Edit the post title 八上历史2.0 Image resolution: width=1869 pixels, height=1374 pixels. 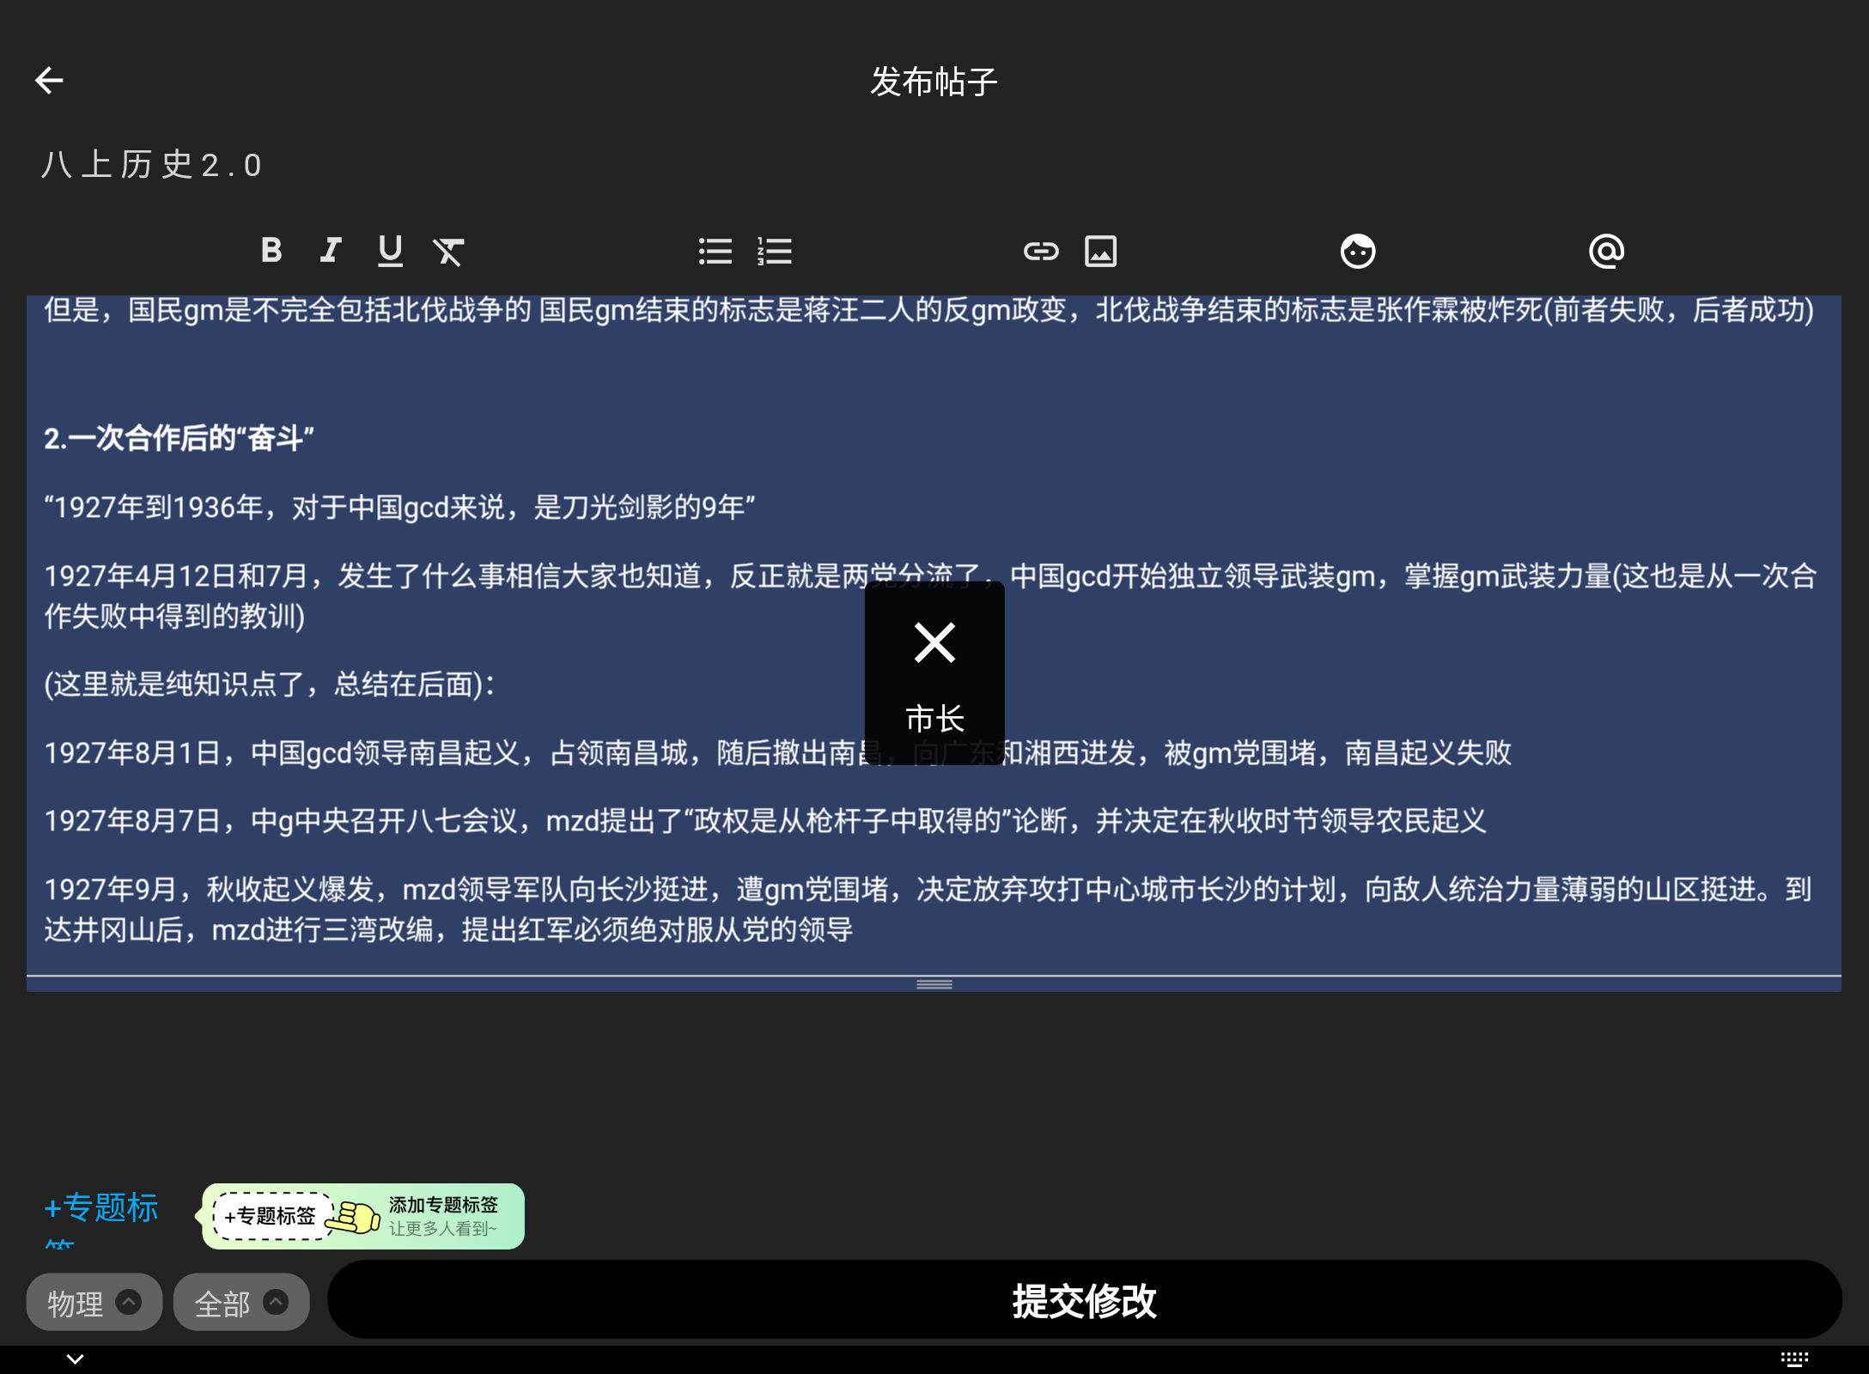(151, 165)
